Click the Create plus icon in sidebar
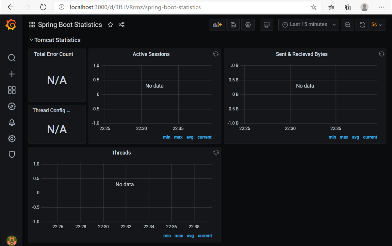The image size is (392, 246). click(12, 74)
